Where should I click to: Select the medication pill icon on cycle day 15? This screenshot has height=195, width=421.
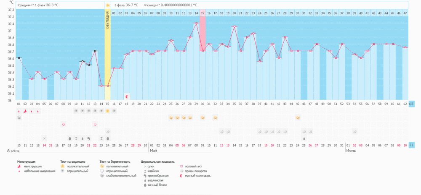pos(108,132)
